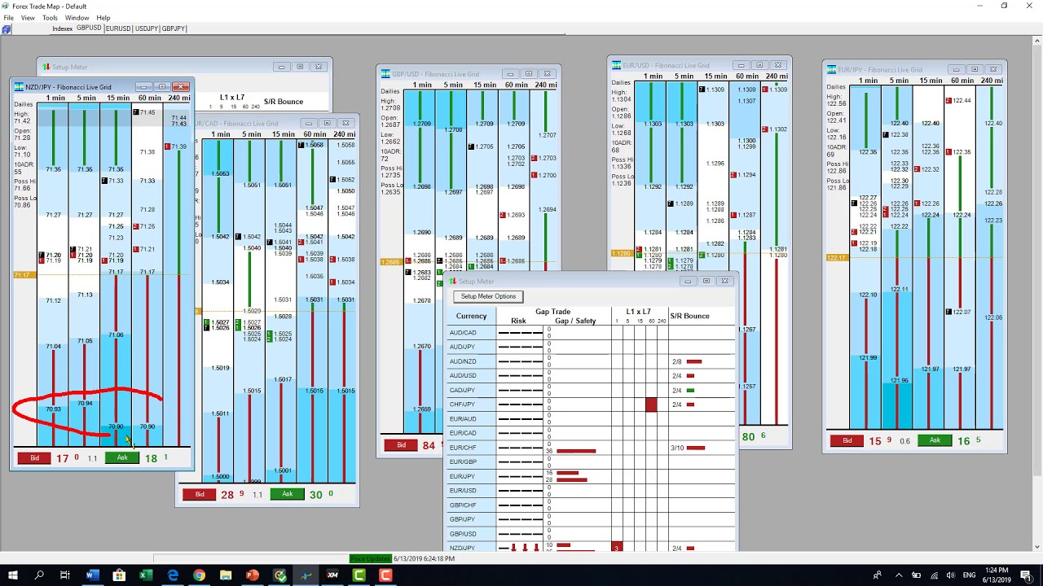
Task: Open the Help menu
Action: pos(103,17)
